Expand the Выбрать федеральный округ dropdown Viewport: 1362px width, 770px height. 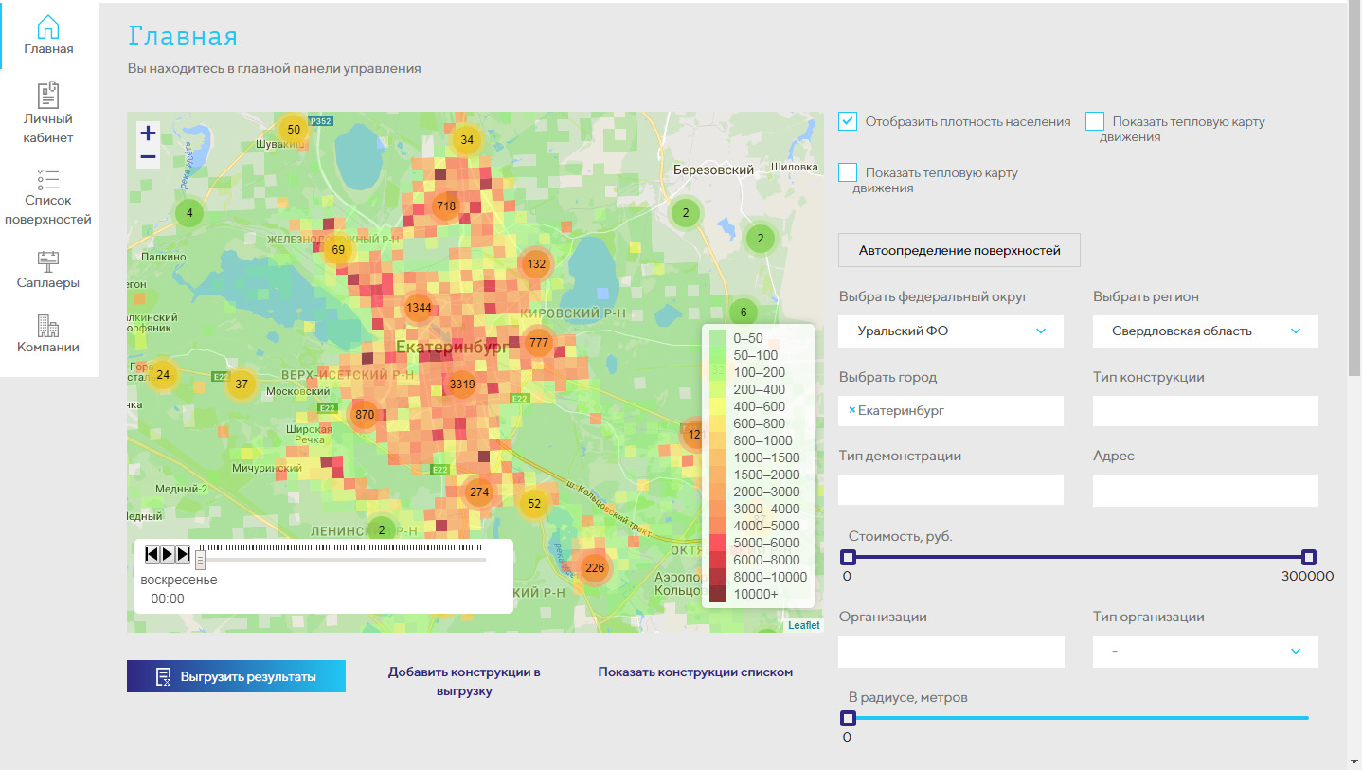pos(951,331)
